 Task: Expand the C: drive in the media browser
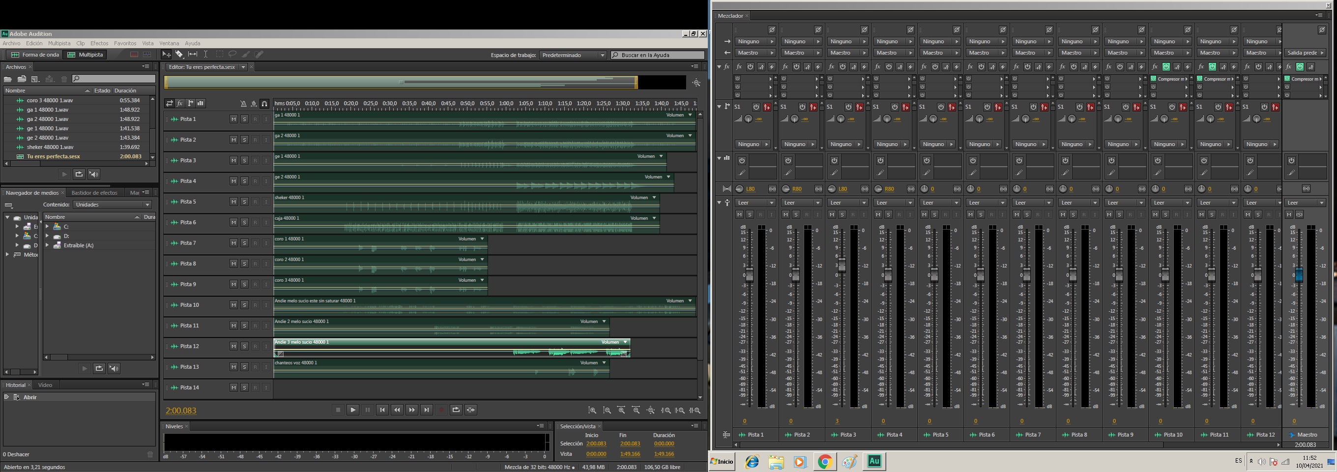point(47,226)
